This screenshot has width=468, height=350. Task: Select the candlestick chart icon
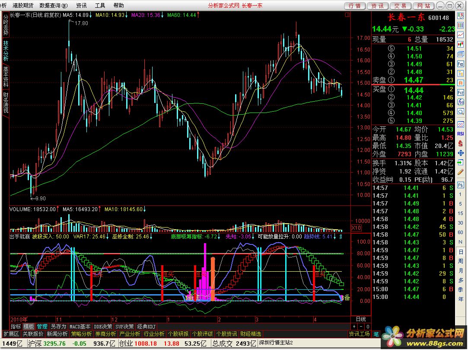tap(461, 45)
